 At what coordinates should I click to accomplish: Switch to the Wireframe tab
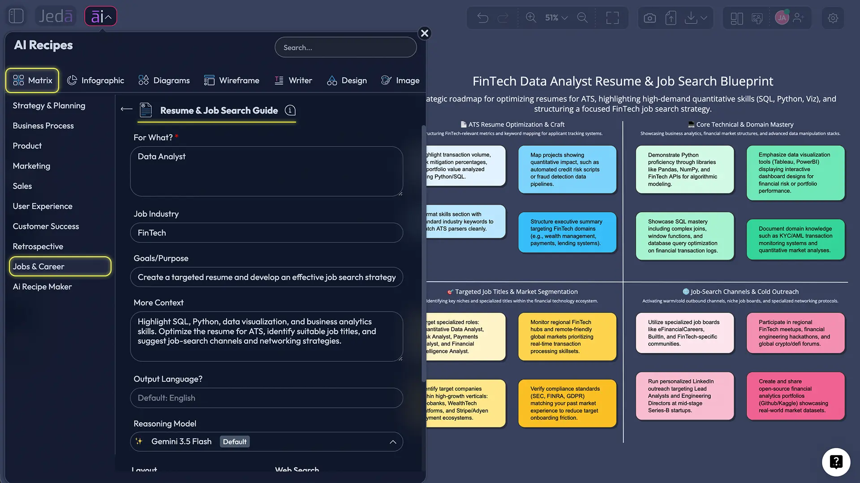(x=232, y=80)
